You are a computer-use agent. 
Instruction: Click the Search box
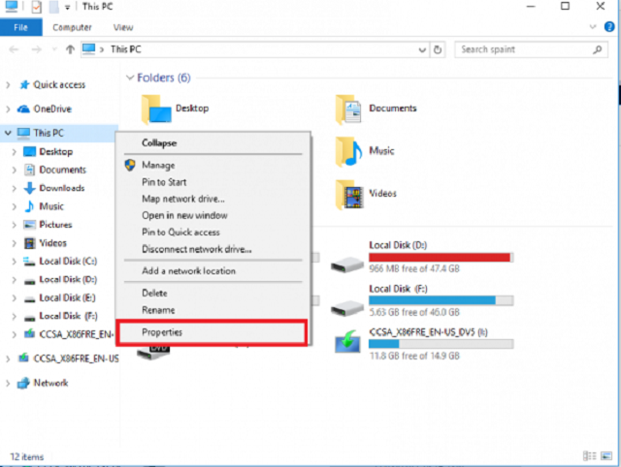(x=531, y=49)
